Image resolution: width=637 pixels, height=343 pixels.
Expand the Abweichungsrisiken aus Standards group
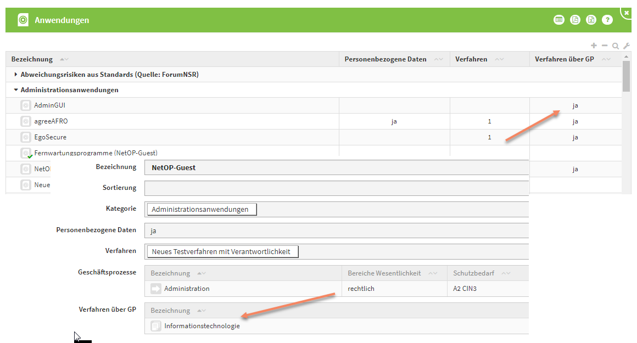(x=15, y=74)
